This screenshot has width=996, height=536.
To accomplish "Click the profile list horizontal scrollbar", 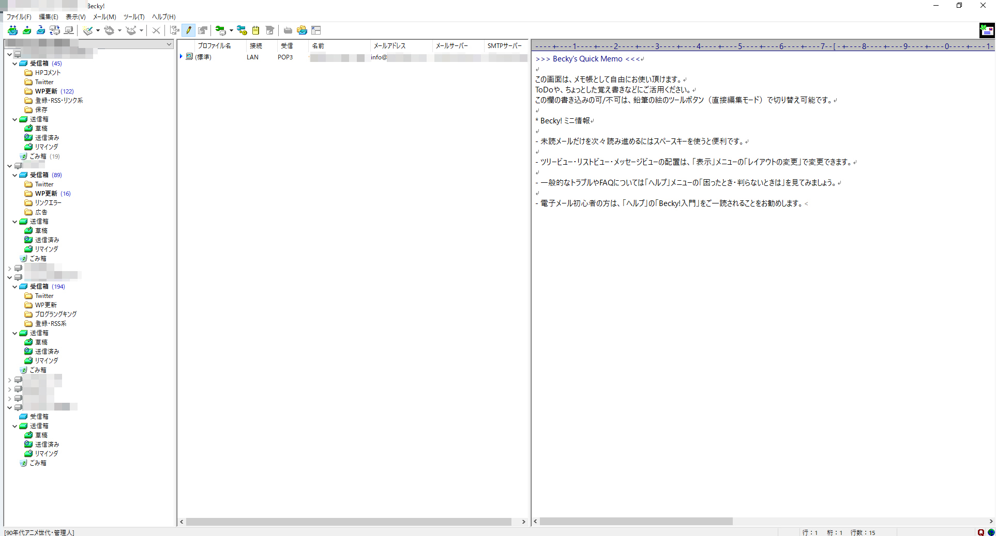I will click(349, 522).
